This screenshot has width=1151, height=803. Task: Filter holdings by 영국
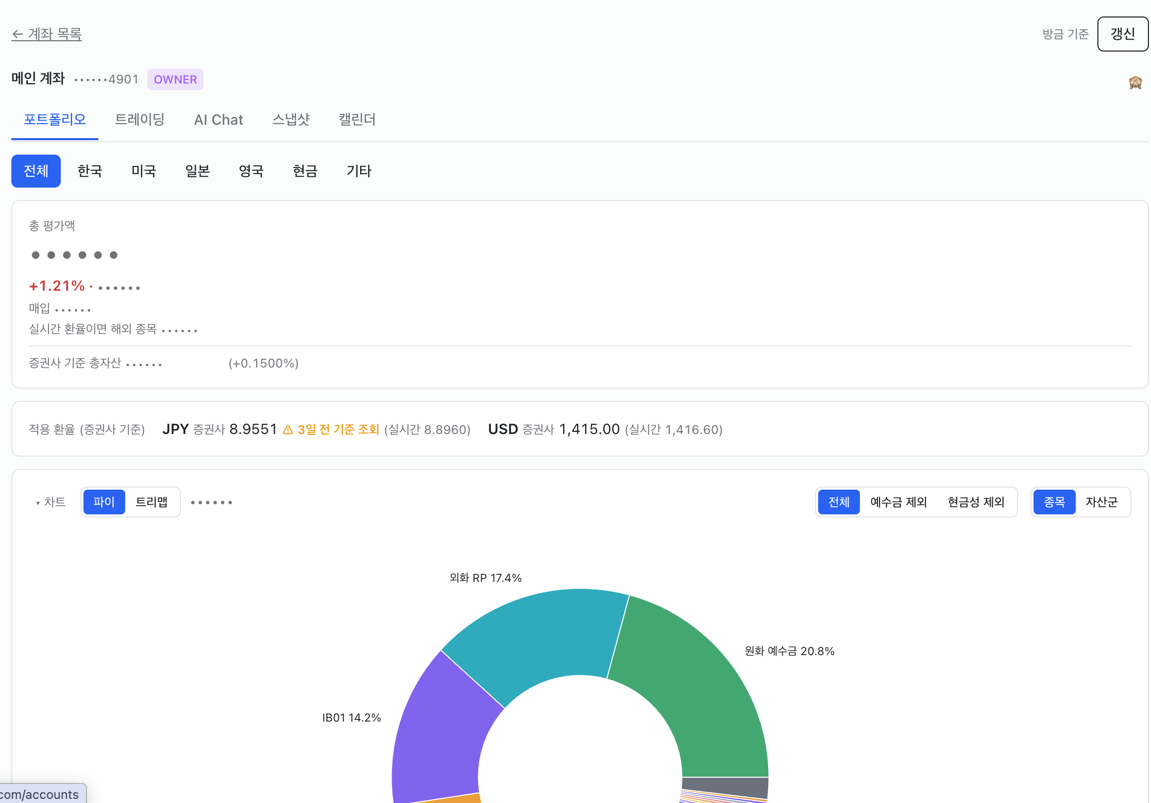coord(251,171)
